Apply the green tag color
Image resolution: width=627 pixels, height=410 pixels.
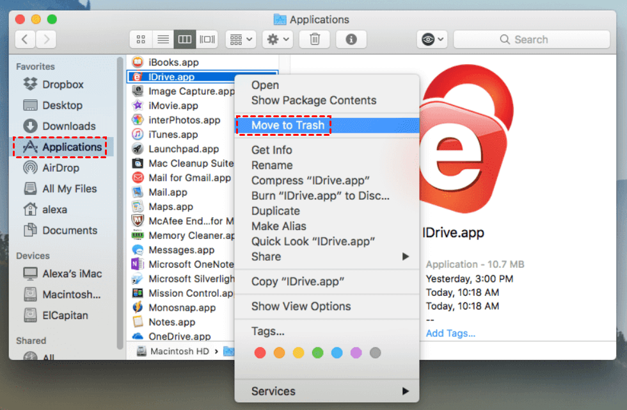coord(317,353)
